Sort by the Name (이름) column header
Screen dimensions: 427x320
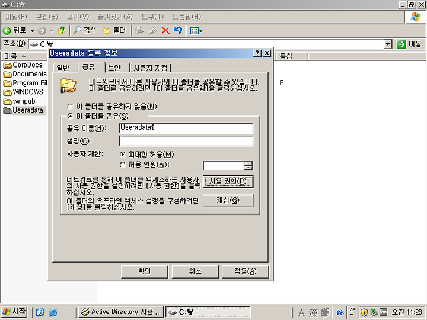[x=24, y=56]
